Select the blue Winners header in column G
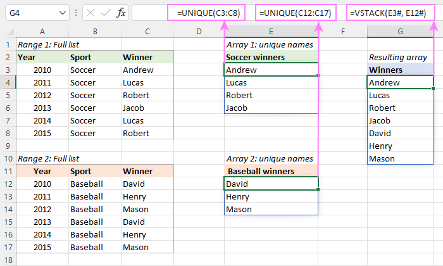Image resolution: width=443 pixels, height=266 pixels. click(400, 70)
